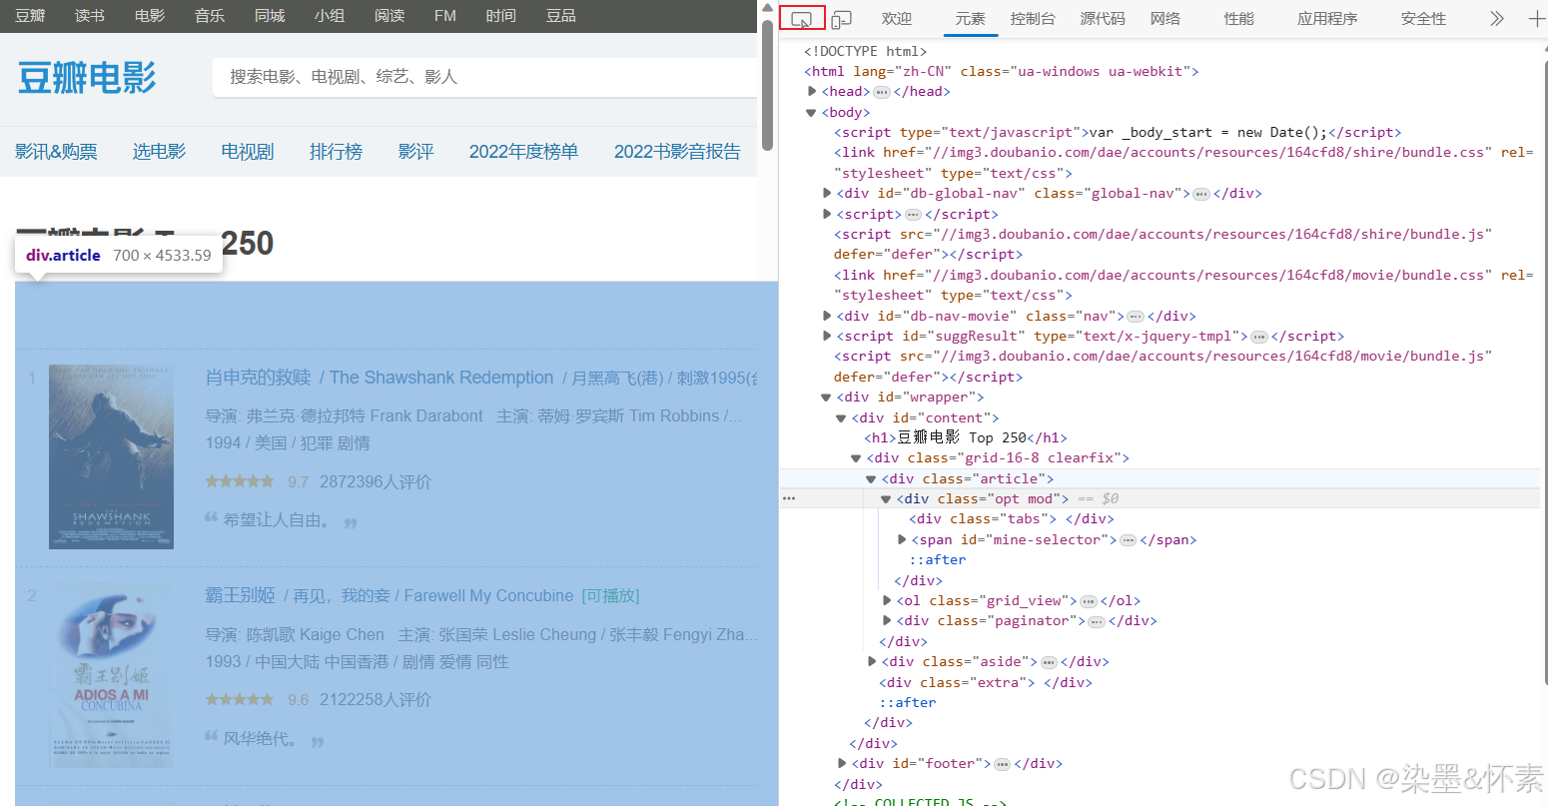The height and width of the screenshot is (806, 1548).
Task: Open 时间 in the top navigation
Action: [x=501, y=16]
